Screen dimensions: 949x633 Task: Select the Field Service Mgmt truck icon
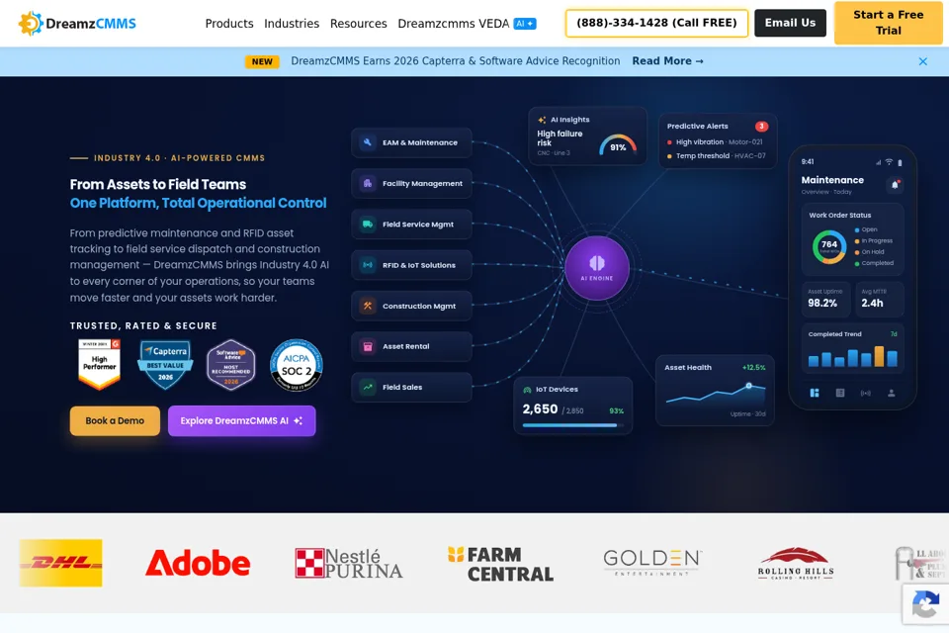(x=368, y=225)
